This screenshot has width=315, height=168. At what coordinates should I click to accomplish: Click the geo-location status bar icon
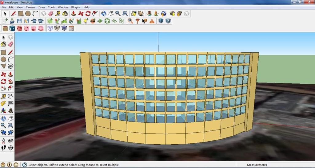(x=3, y=165)
